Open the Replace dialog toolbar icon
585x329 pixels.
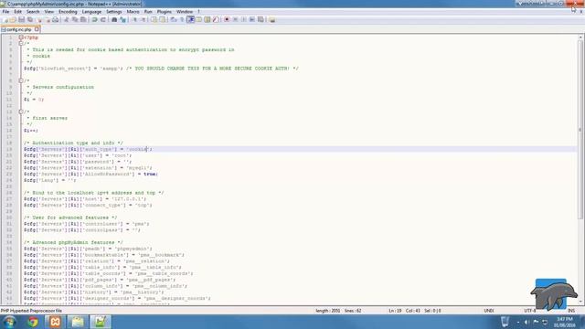click(123, 19)
